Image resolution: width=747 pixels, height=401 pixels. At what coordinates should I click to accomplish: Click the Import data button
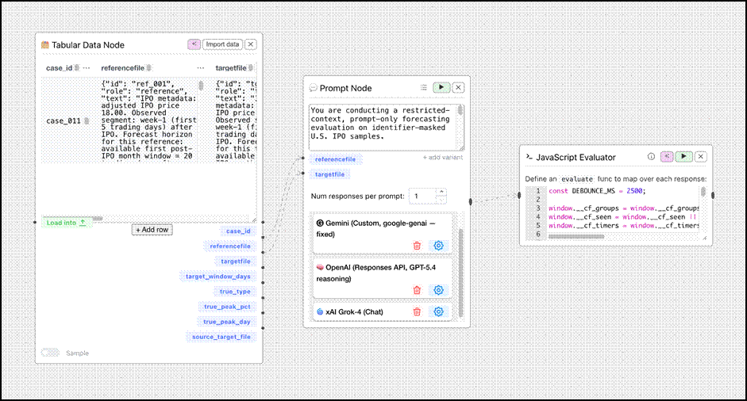tap(222, 44)
